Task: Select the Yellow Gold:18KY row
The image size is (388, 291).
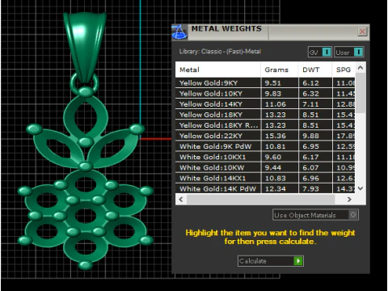Action: pyautogui.click(x=265, y=115)
